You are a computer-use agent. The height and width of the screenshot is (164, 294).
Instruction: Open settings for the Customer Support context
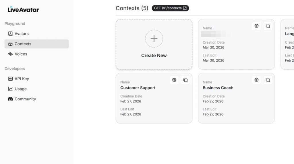[174, 80]
